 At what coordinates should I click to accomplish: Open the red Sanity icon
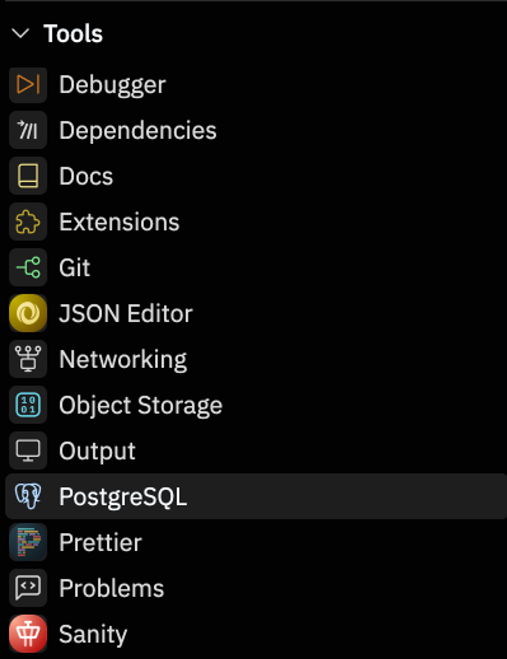[28, 634]
